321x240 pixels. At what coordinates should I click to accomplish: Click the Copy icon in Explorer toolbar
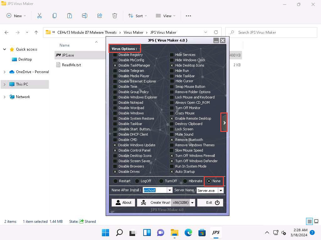(55, 16)
